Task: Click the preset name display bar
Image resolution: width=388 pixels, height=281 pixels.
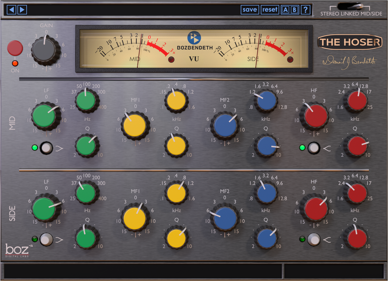Action: point(133,10)
